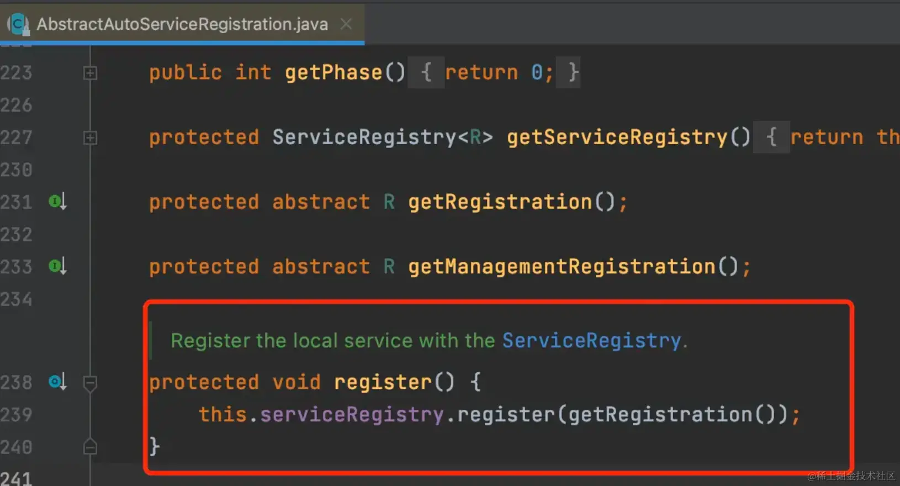Click the overridden-method gutter icon at line 238
This screenshot has height=486, width=900.
coord(58,382)
